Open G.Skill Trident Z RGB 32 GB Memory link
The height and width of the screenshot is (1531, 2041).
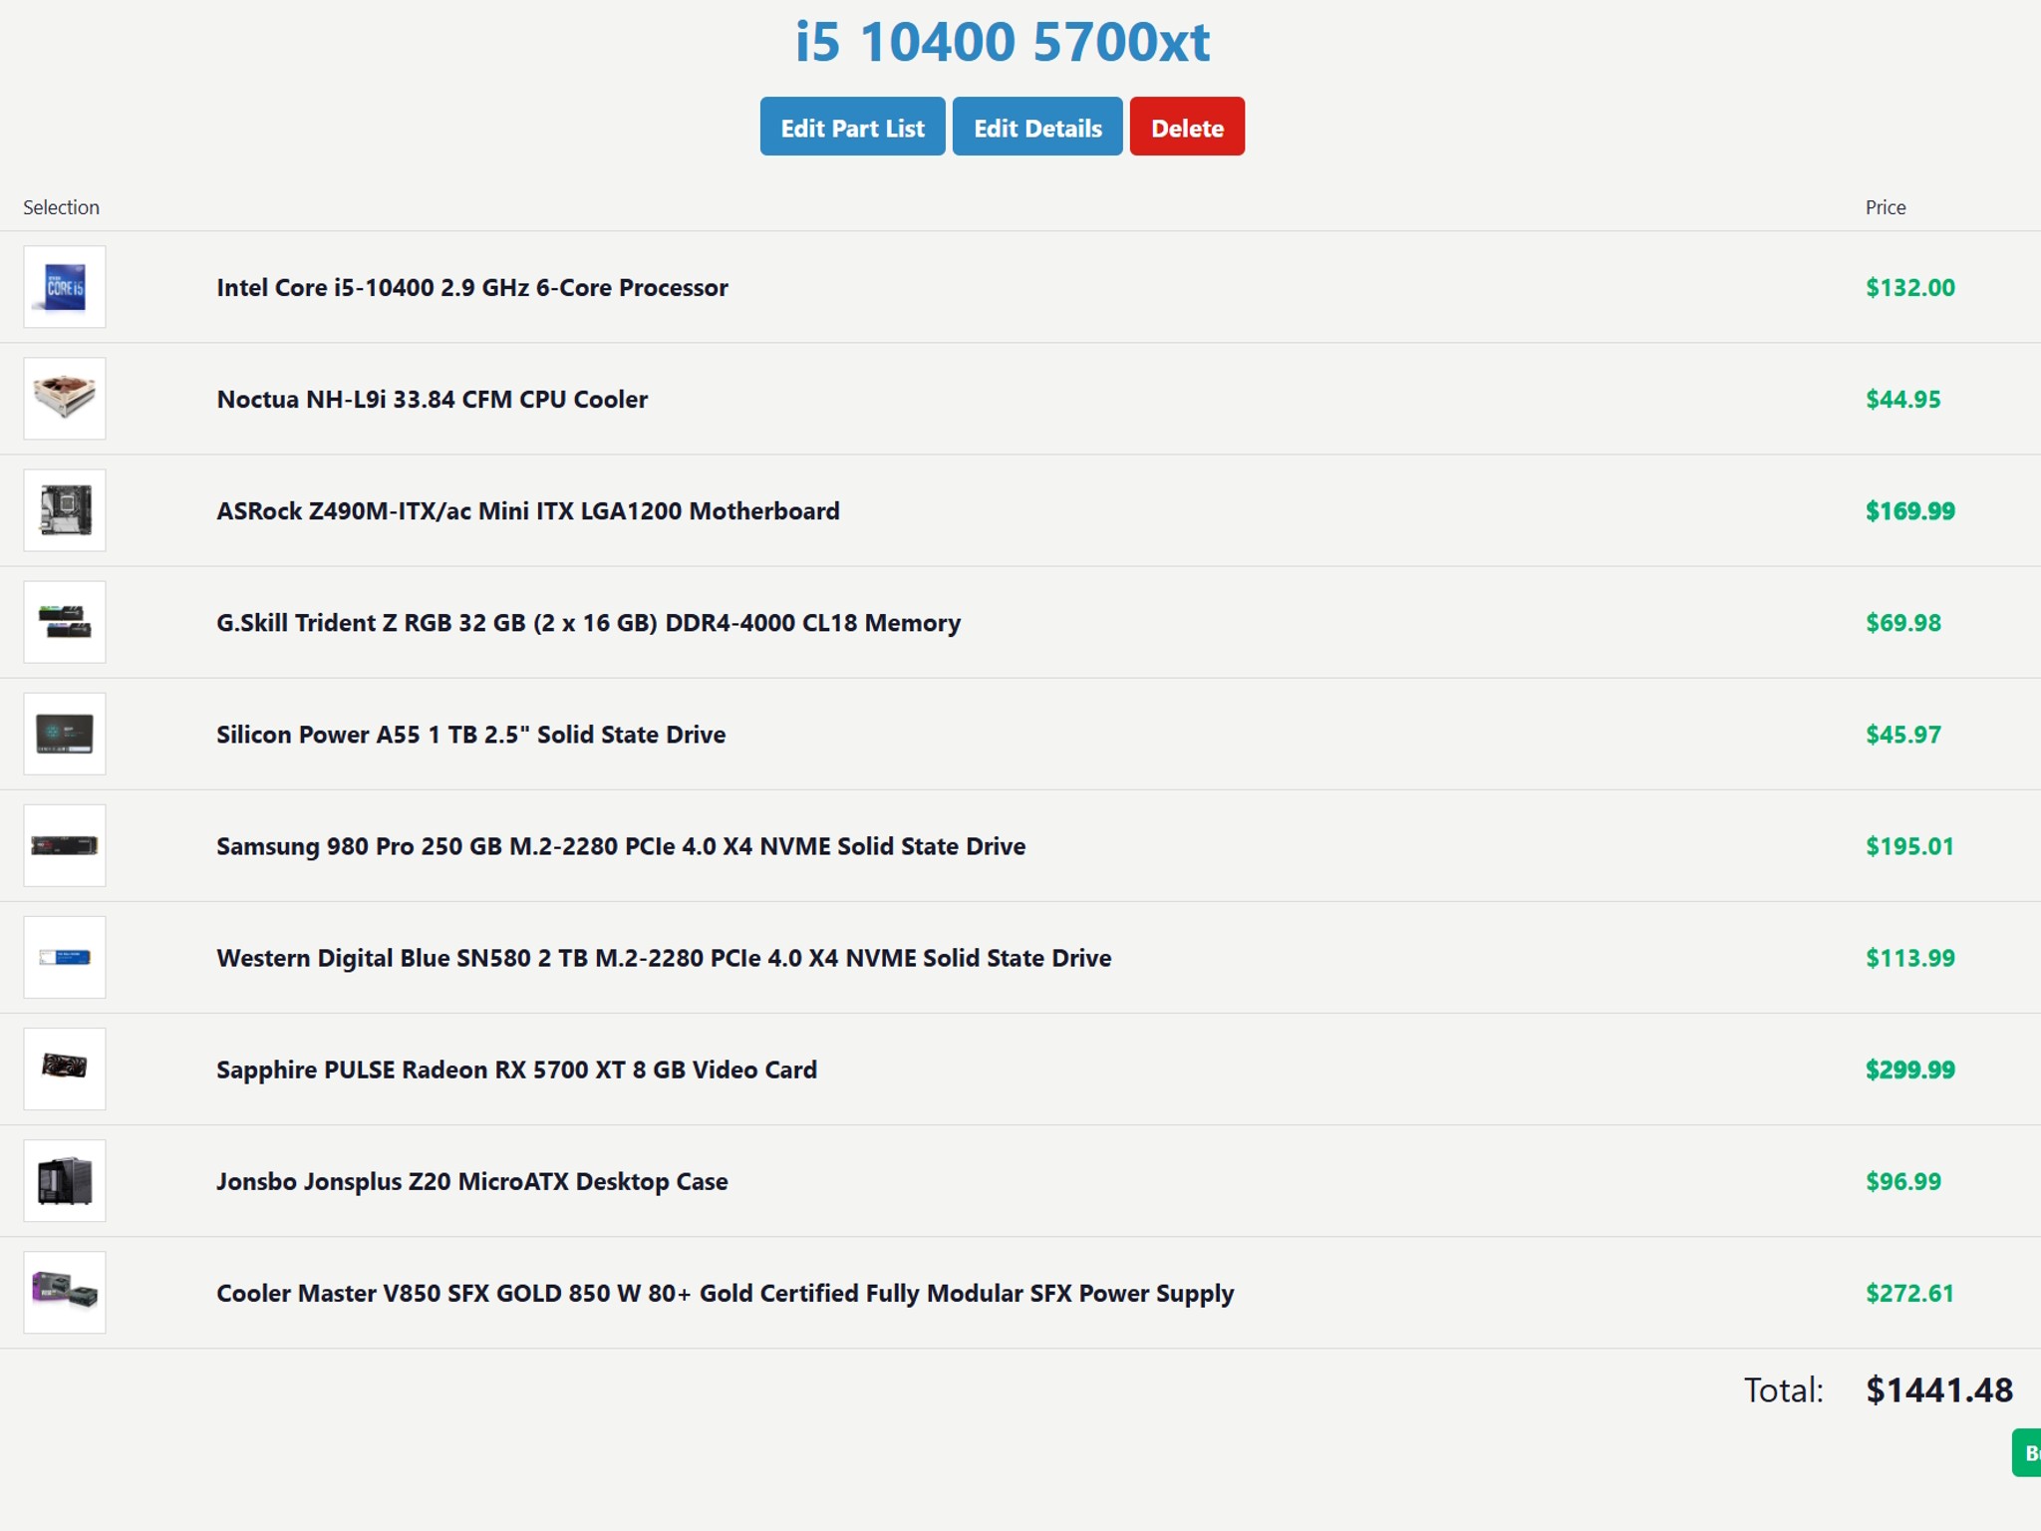(x=589, y=623)
